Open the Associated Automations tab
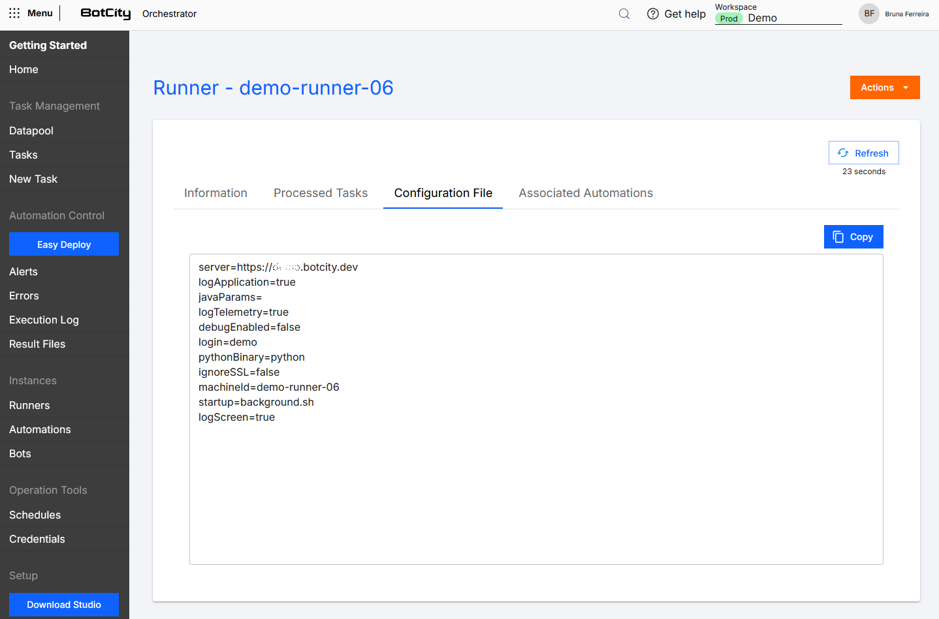Viewport: 939px width, 619px height. [586, 193]
